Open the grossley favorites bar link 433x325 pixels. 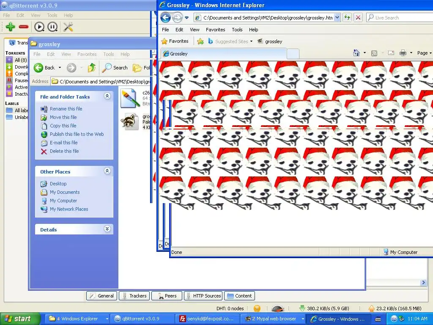[270, 41]
